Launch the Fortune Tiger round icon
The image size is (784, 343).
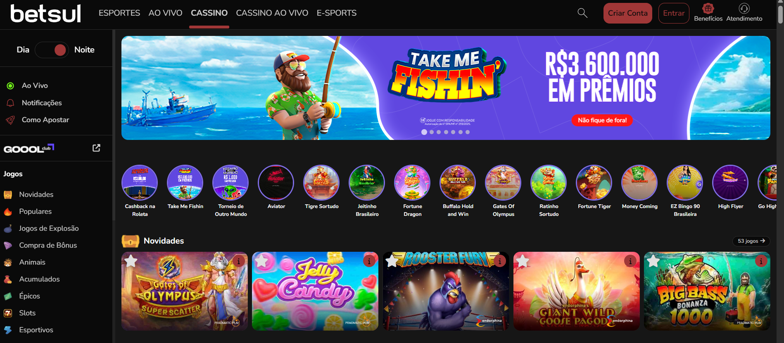[x=594, y=183]
